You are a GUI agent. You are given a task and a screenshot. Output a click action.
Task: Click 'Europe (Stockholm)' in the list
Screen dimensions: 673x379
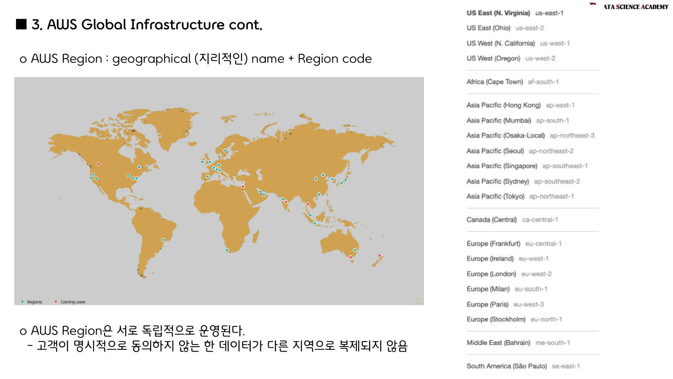point(496,320)
